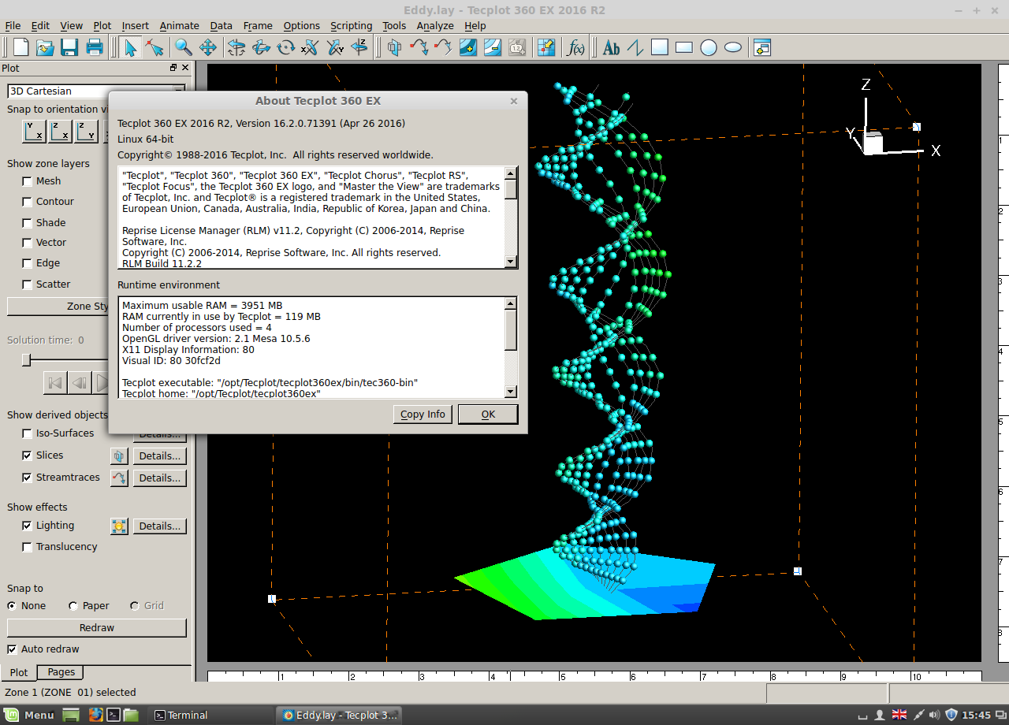Choose the Z-axis rotate tool
The width and height of the screenshot is (1009, 725).
click(359, 47)
